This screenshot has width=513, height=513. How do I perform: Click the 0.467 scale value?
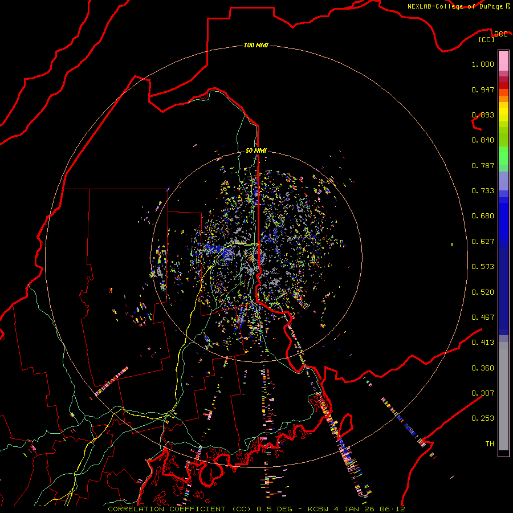tap(483, 317)
